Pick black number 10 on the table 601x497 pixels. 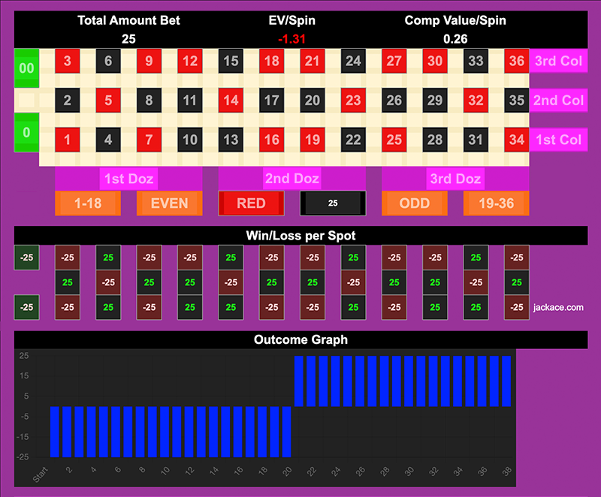[190, 139]
